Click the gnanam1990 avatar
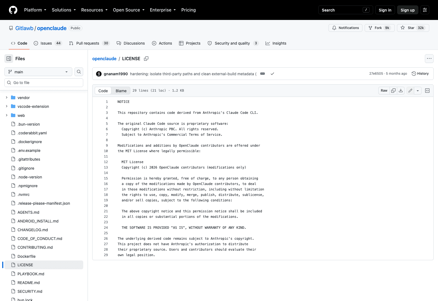 [x=99, y=74]
